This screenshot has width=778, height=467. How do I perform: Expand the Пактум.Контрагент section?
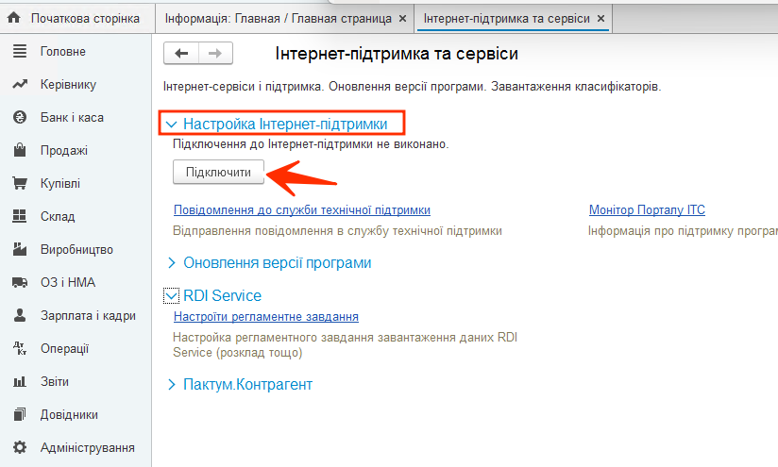coord(172,385)
